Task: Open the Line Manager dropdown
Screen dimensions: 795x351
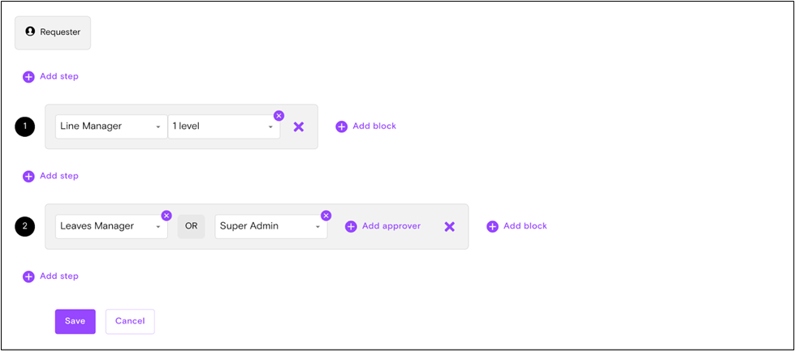Action: [110, 126]
